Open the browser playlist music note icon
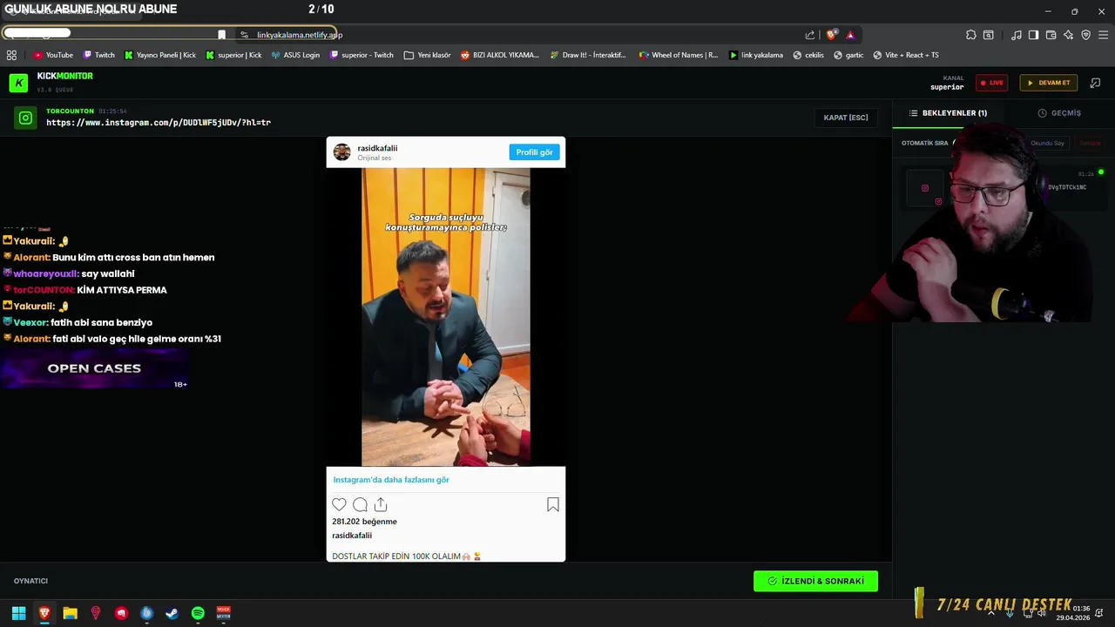Image resolution: width=1115 pixels, height=627 pixels. (x=1017, y=35)
